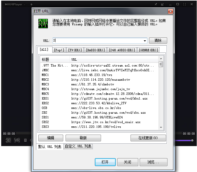This screenshot has height=172, width=197.
Task: Select the iMBC list entry
Action: pos(99,70)
